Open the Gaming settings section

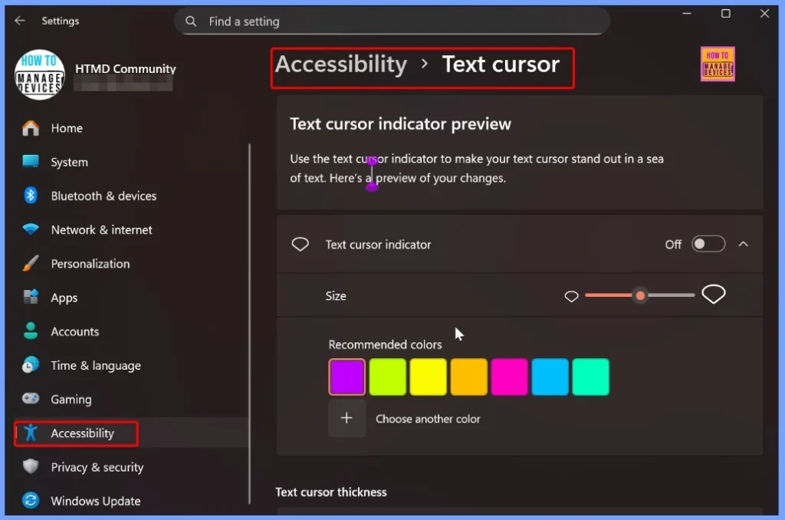(x=69, y=399)
